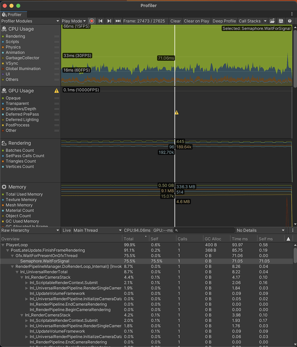297x347 pixels.
Task: Toggle the Clear on Play option
Action: click(196, 21)
